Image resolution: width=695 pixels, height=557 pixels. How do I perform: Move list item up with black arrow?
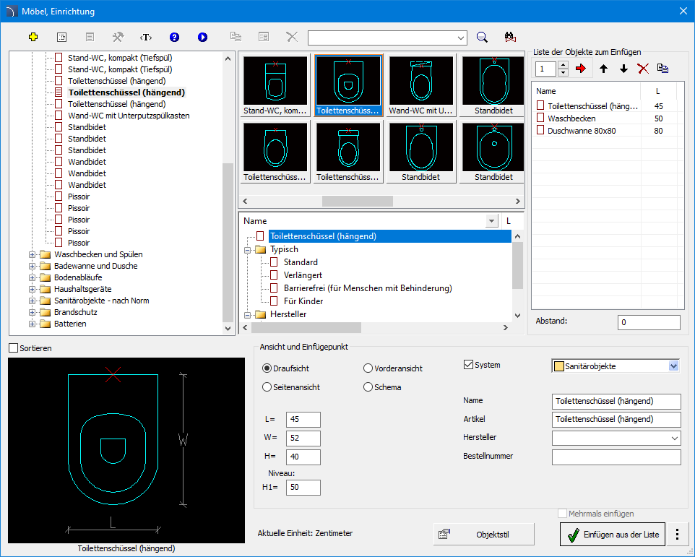coord(604,69)
